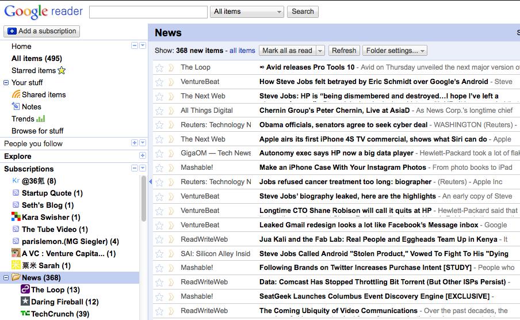Image resolution: width=520 pixels, height=320 pixels.
Task: Click Seth's Blog feed icon
Action: [16, 205]
